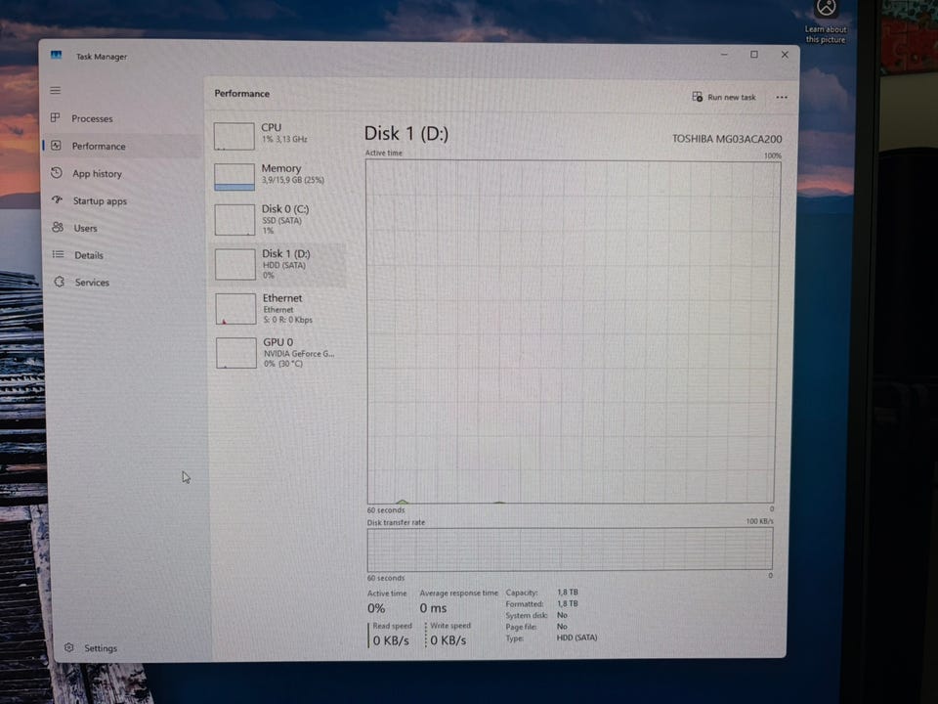Select the Ethernet S: 0 R: 0 Kbps entry

pos(280,309)
